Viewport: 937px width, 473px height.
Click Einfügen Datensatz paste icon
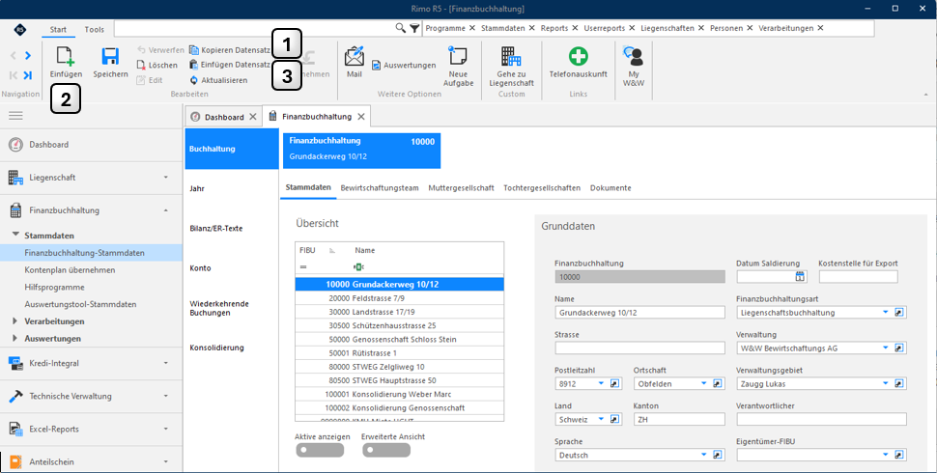[x=194, y=65]
